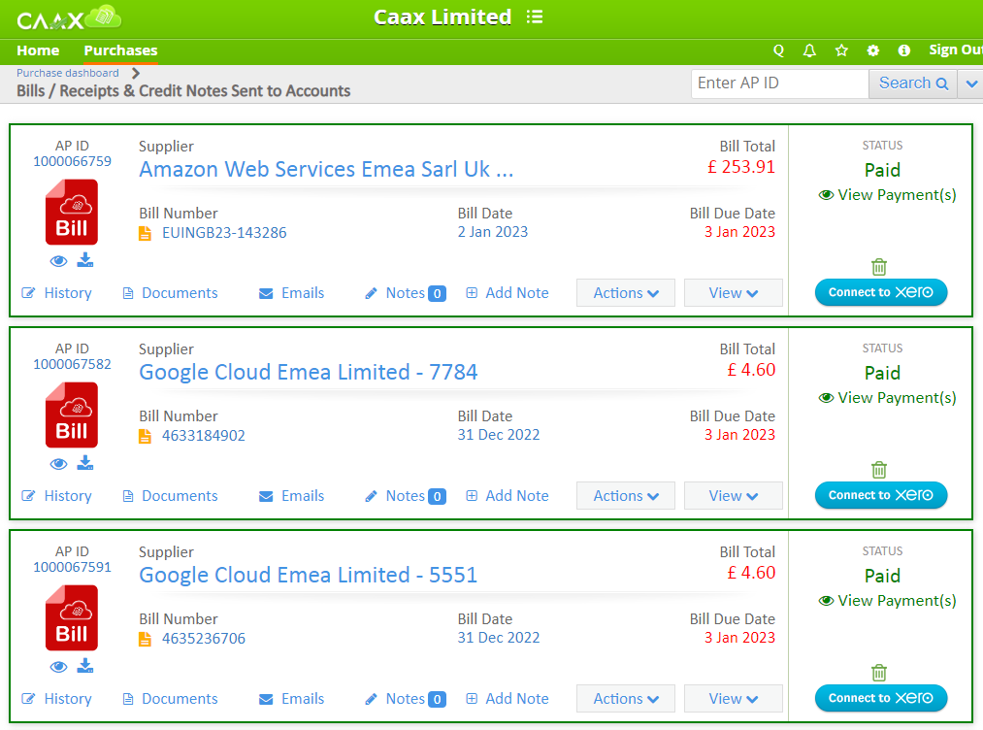Preview Google Cloud 5551 bill via eye icon

(58, 667)
